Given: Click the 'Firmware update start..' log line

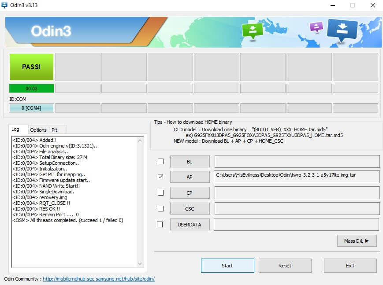Looking at the screenshot, I should point(51,180).
